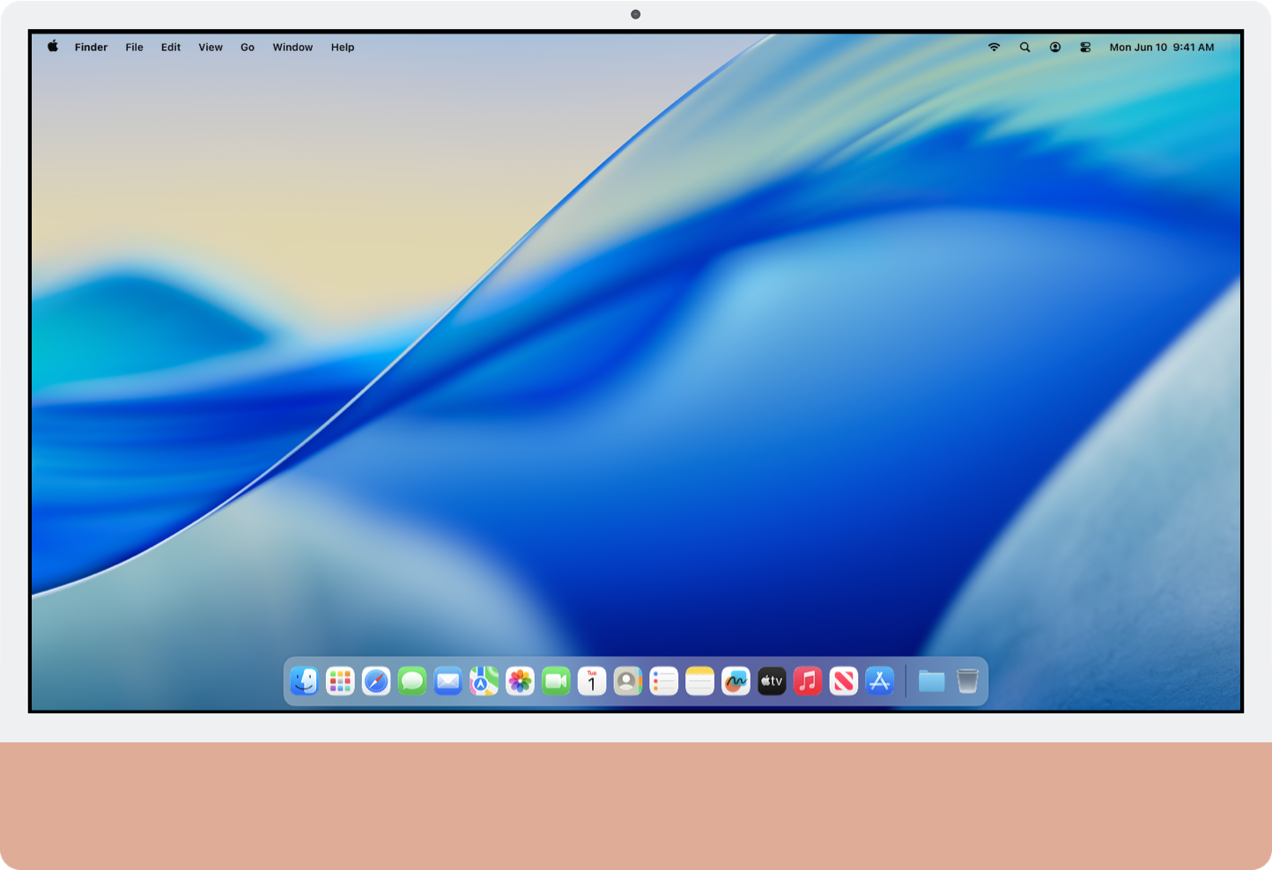Launch the Notes app
This screenshot has height=870, width=1272.
tap(699, 681)
